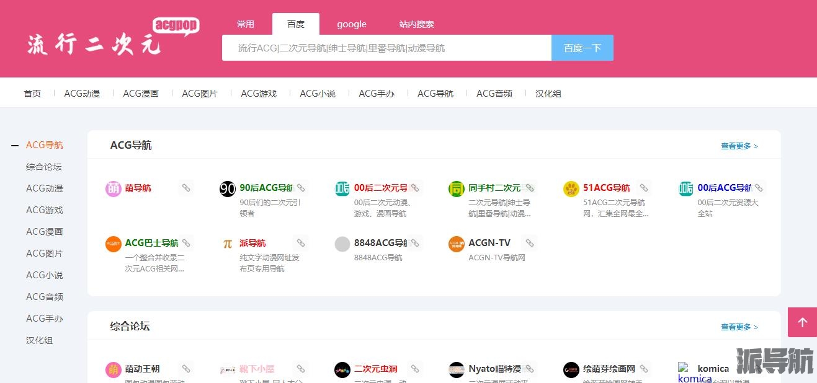Select ACG图片 in the left sidebar

(x=45, y=253)
